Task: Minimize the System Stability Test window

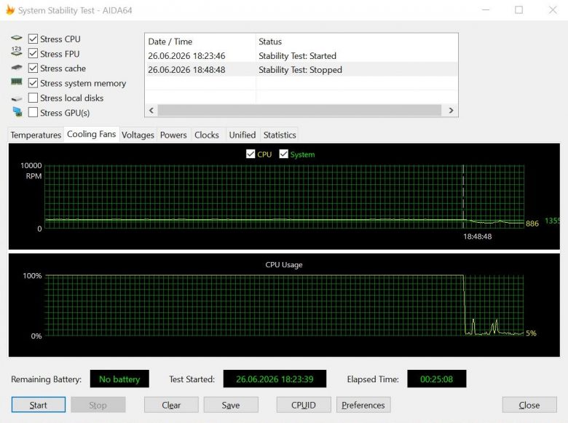Action: (486, 9)
